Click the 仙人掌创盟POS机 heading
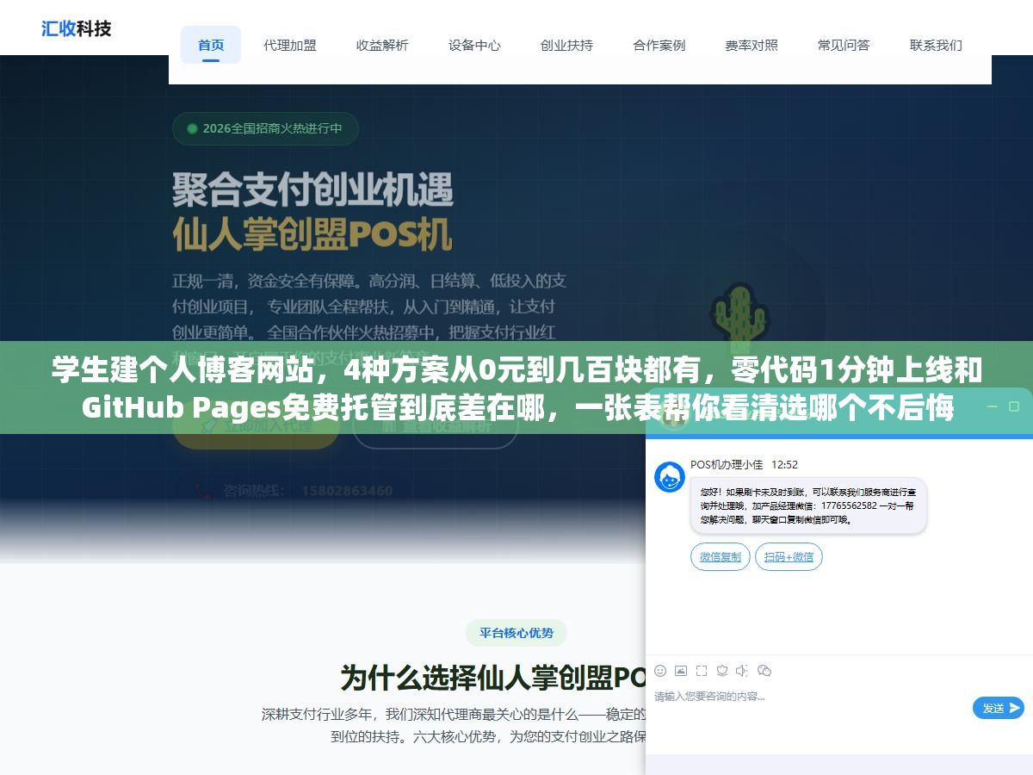1033x775 pixels. (312, 232)
